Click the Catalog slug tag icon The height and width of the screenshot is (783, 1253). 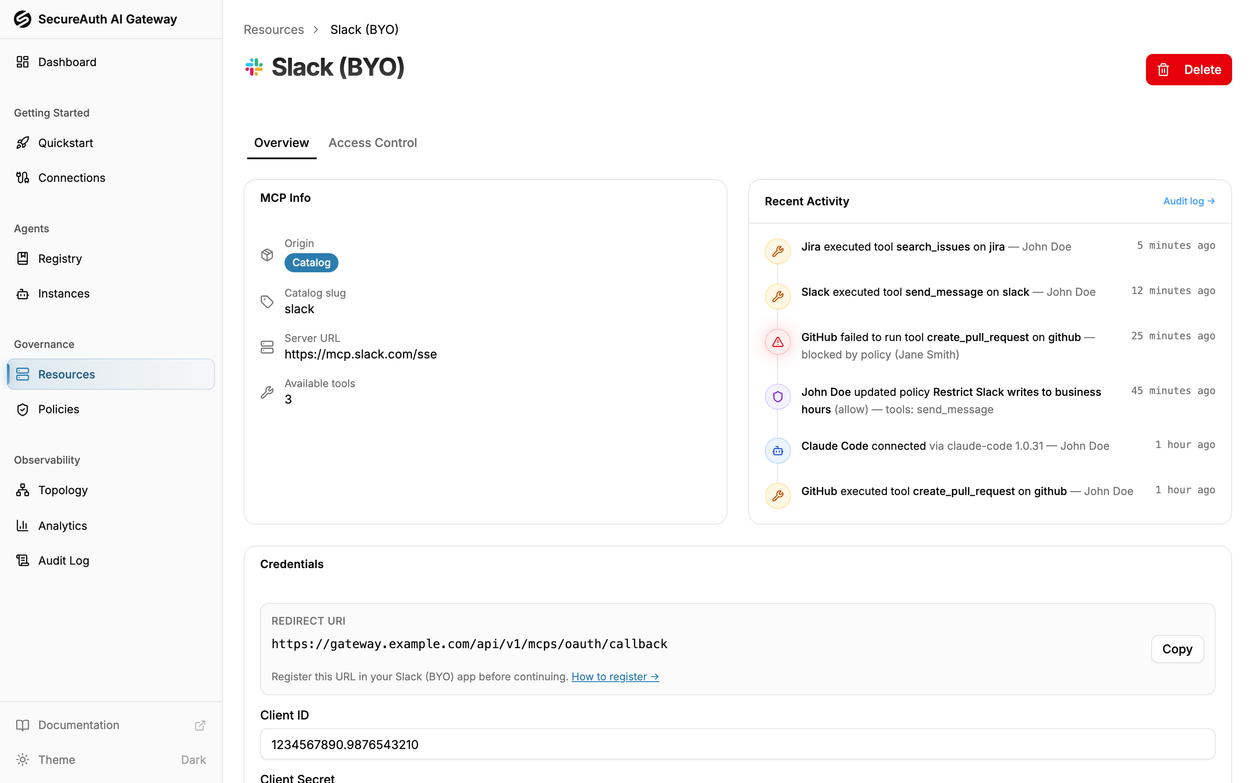pos(267,301)
